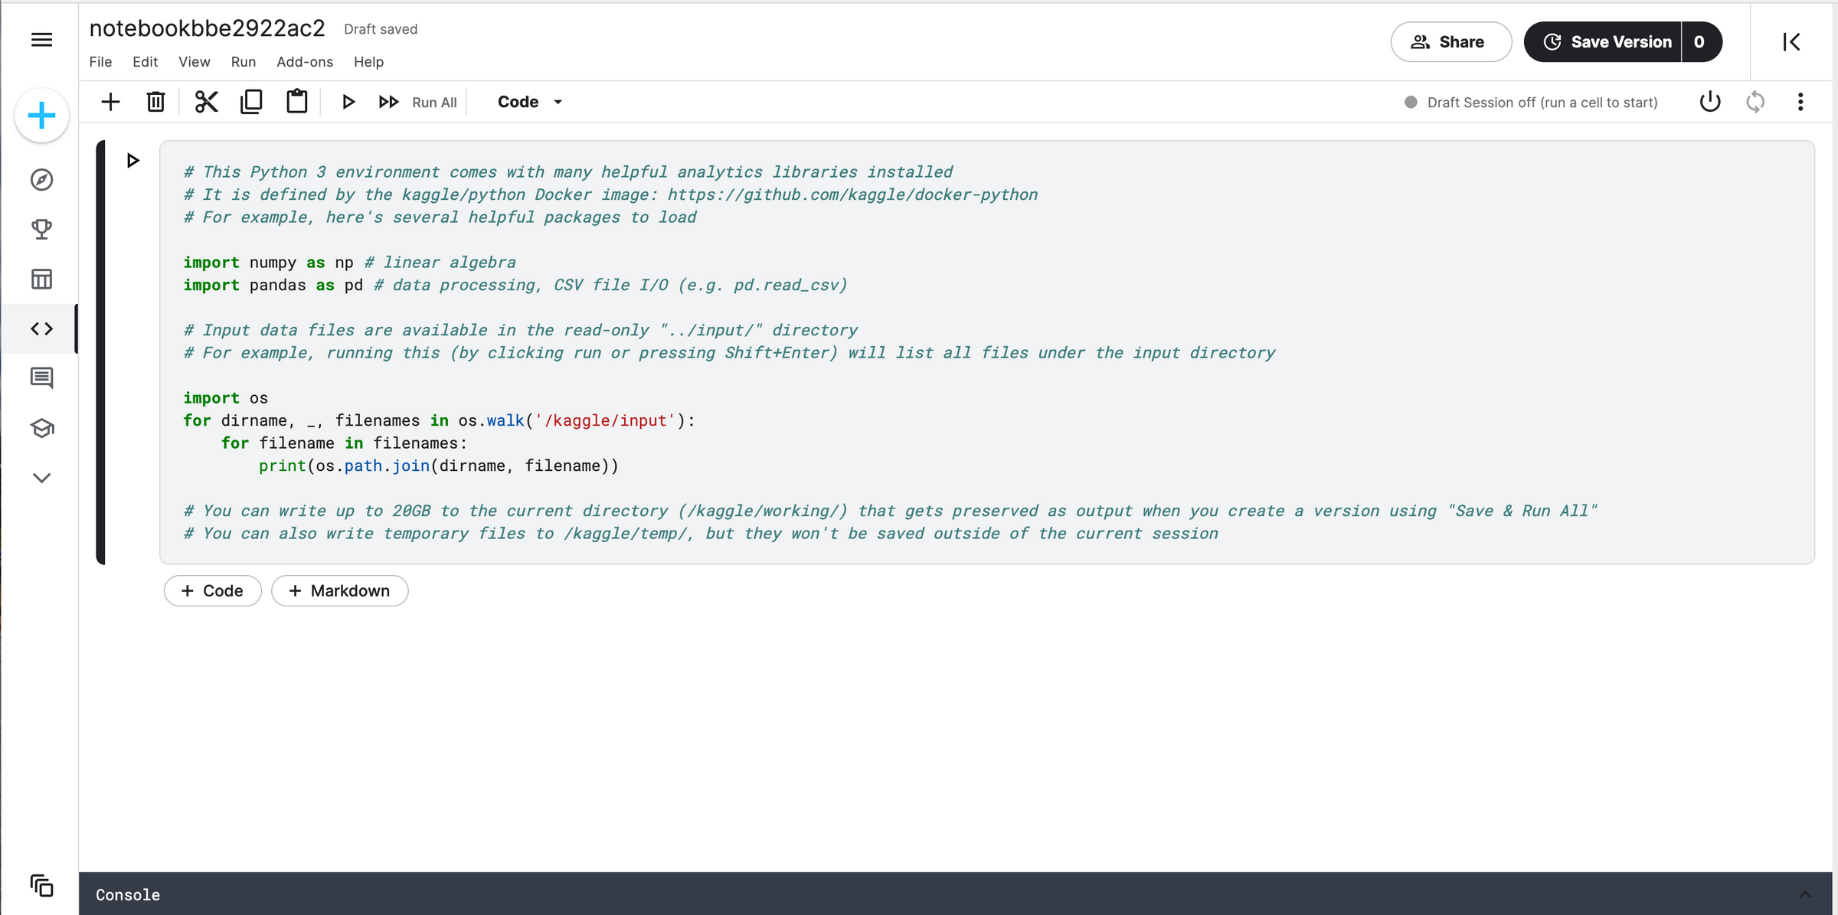Screen dimensions: 1838x915
Task: Open the notebook hamburger menu
Action: tap(41, 40)
